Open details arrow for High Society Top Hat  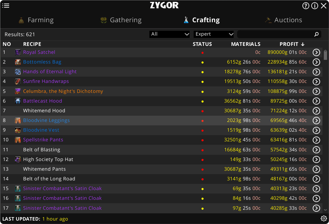pyautogui.click(x=316, y=160)
